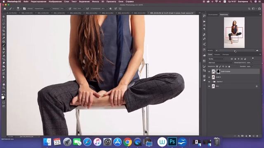Toggle visibility of the bottom background layer
264x148 pixels.
click(x=209, y=86)
